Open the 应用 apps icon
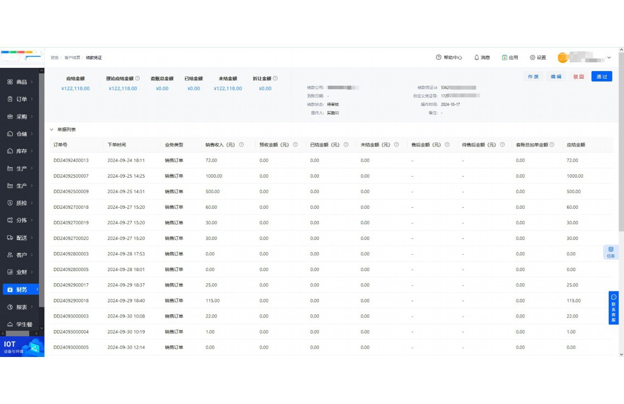 coord(505,57)
